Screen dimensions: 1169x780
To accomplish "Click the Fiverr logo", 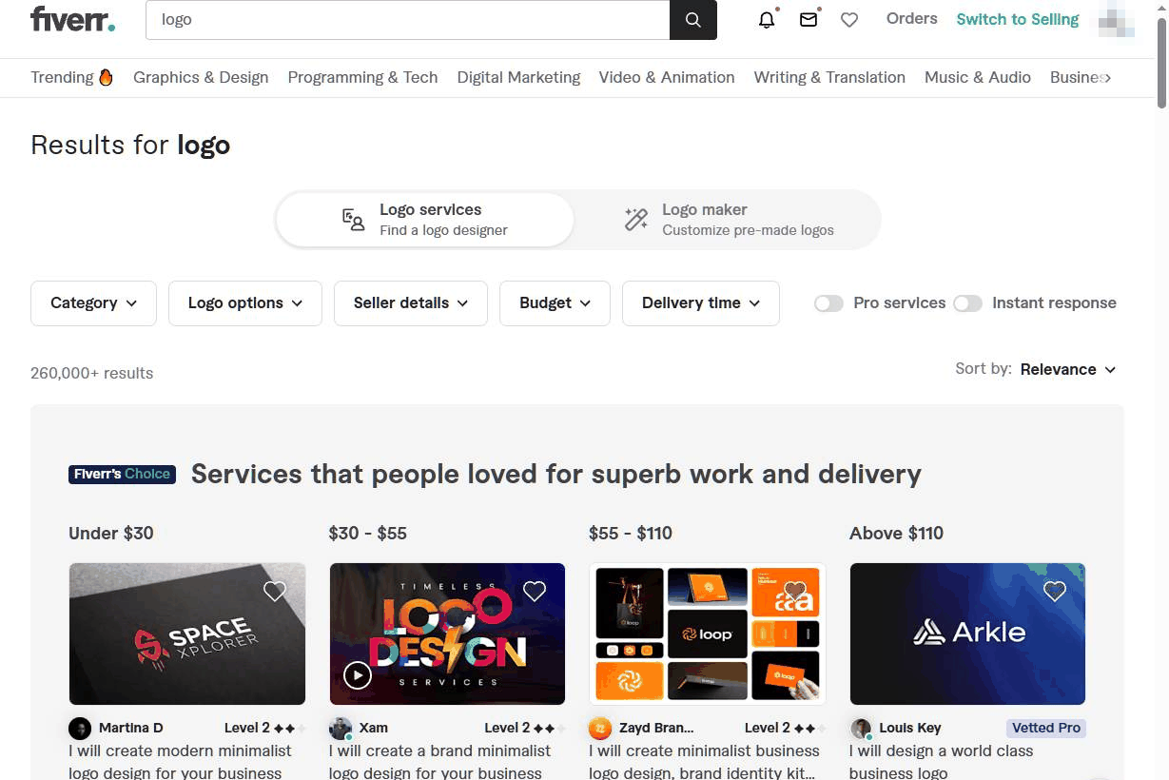I will point(72,19).
